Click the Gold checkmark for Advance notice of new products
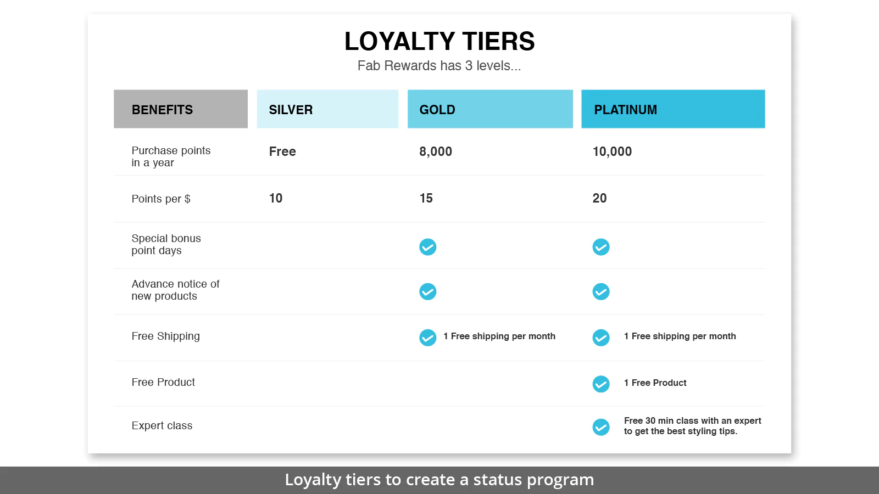The image size is (879, 494). [x=428, y=291]
